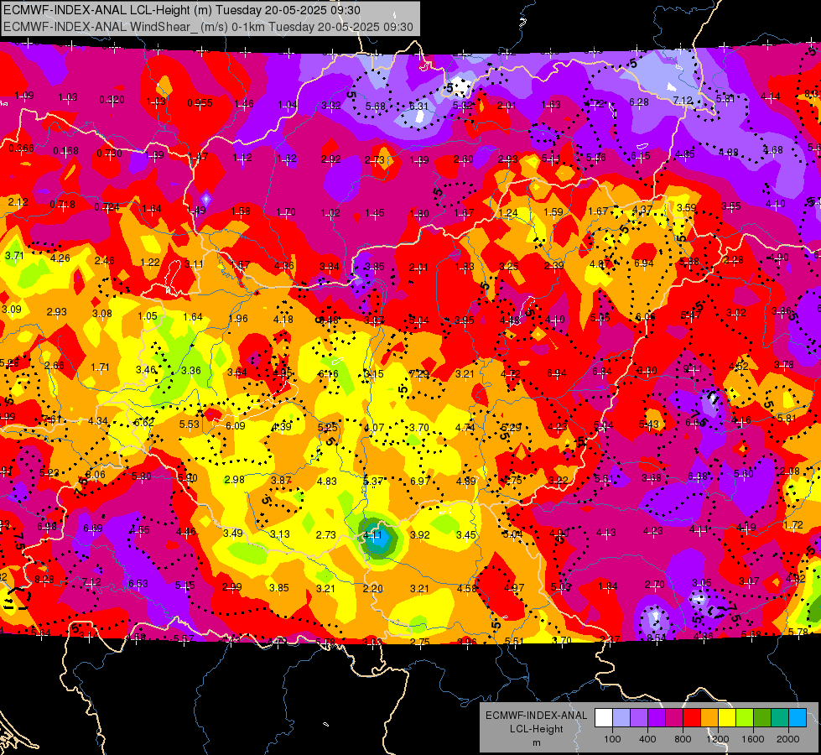Click the magenta legend swatch

pos(674,718)
